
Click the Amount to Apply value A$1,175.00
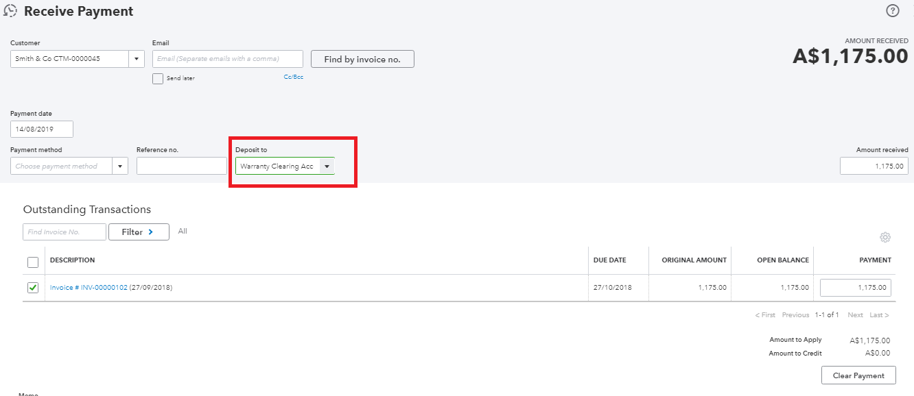869,341
